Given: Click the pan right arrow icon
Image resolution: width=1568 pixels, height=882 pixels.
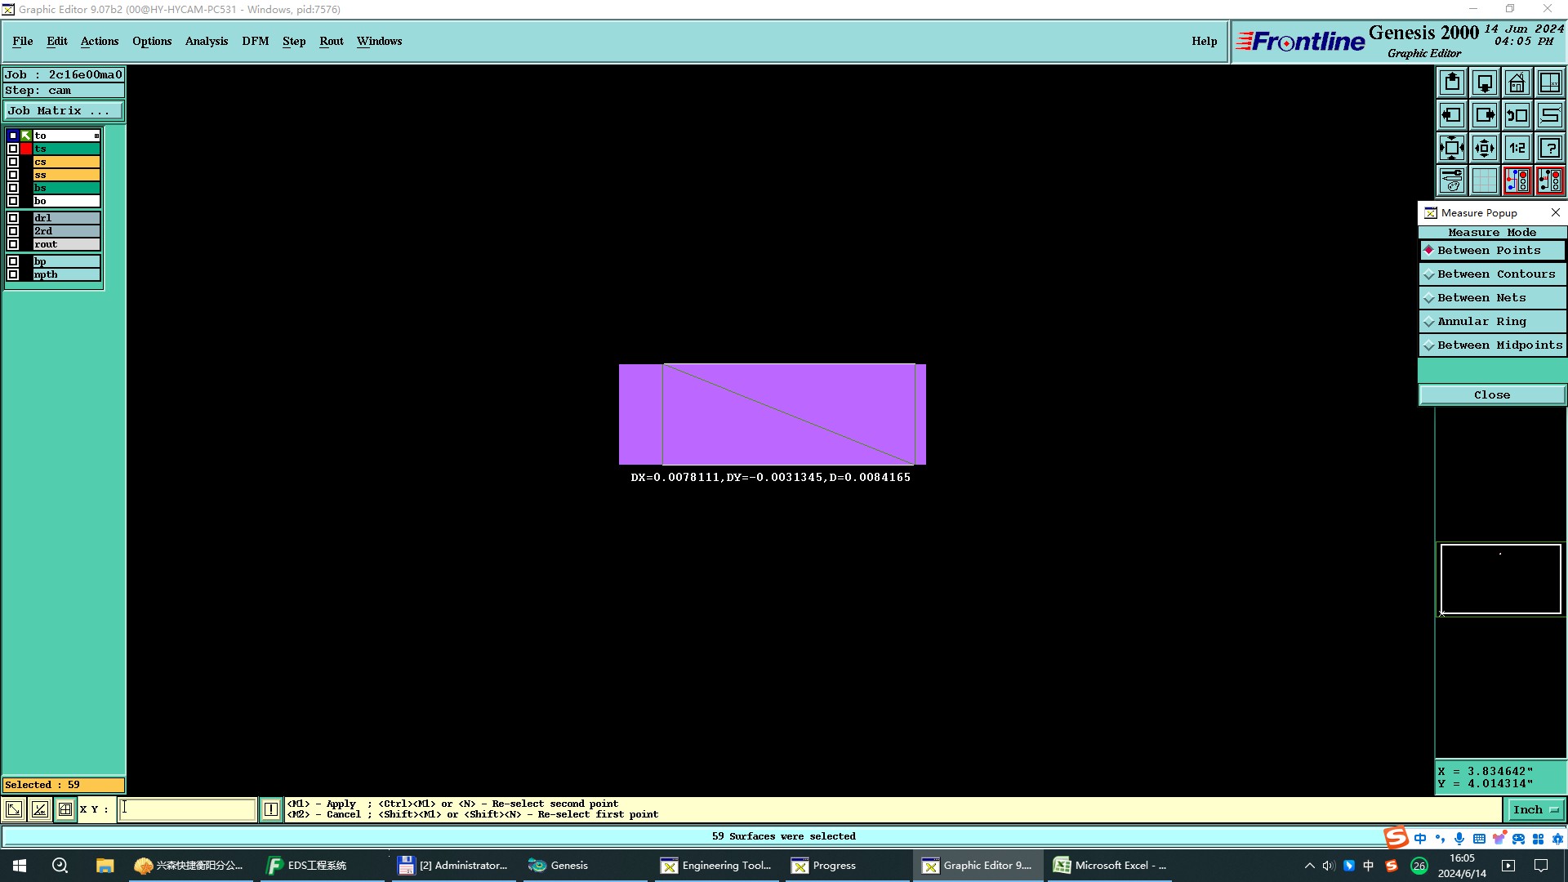Looking at the screenshot, I should 1485,116.
